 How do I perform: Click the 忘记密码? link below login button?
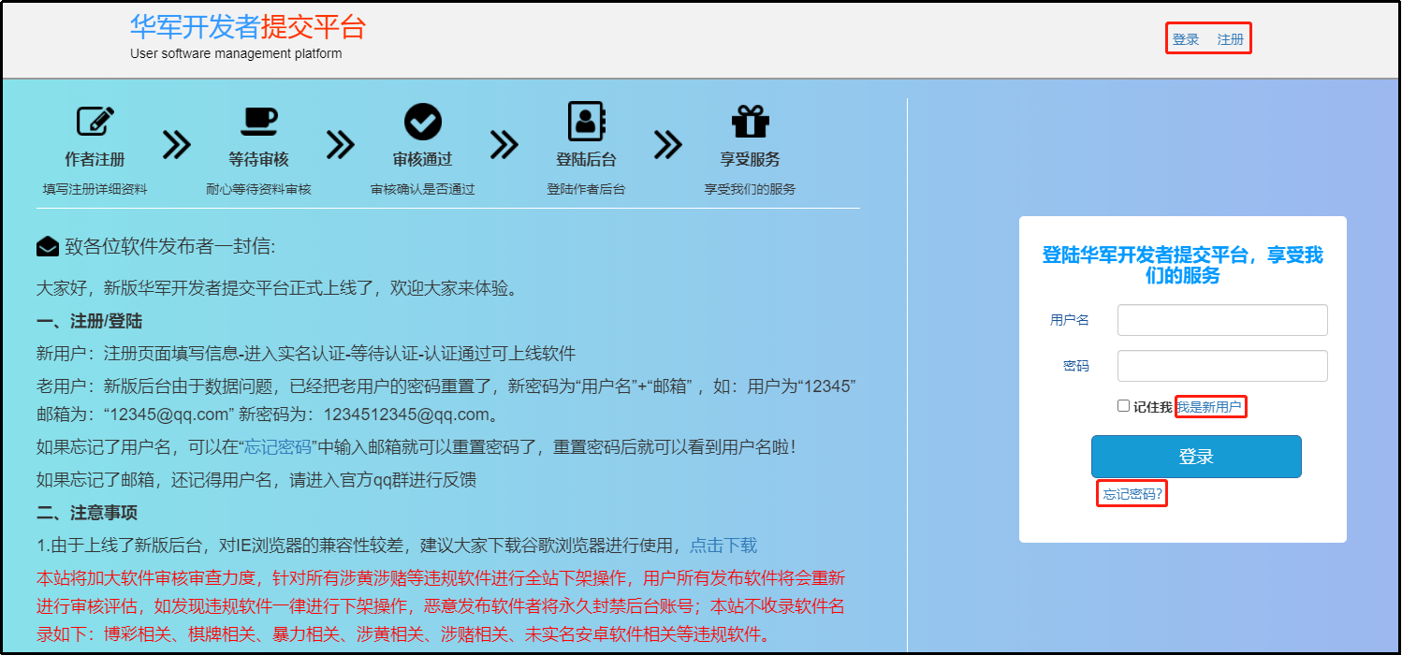1132,494
